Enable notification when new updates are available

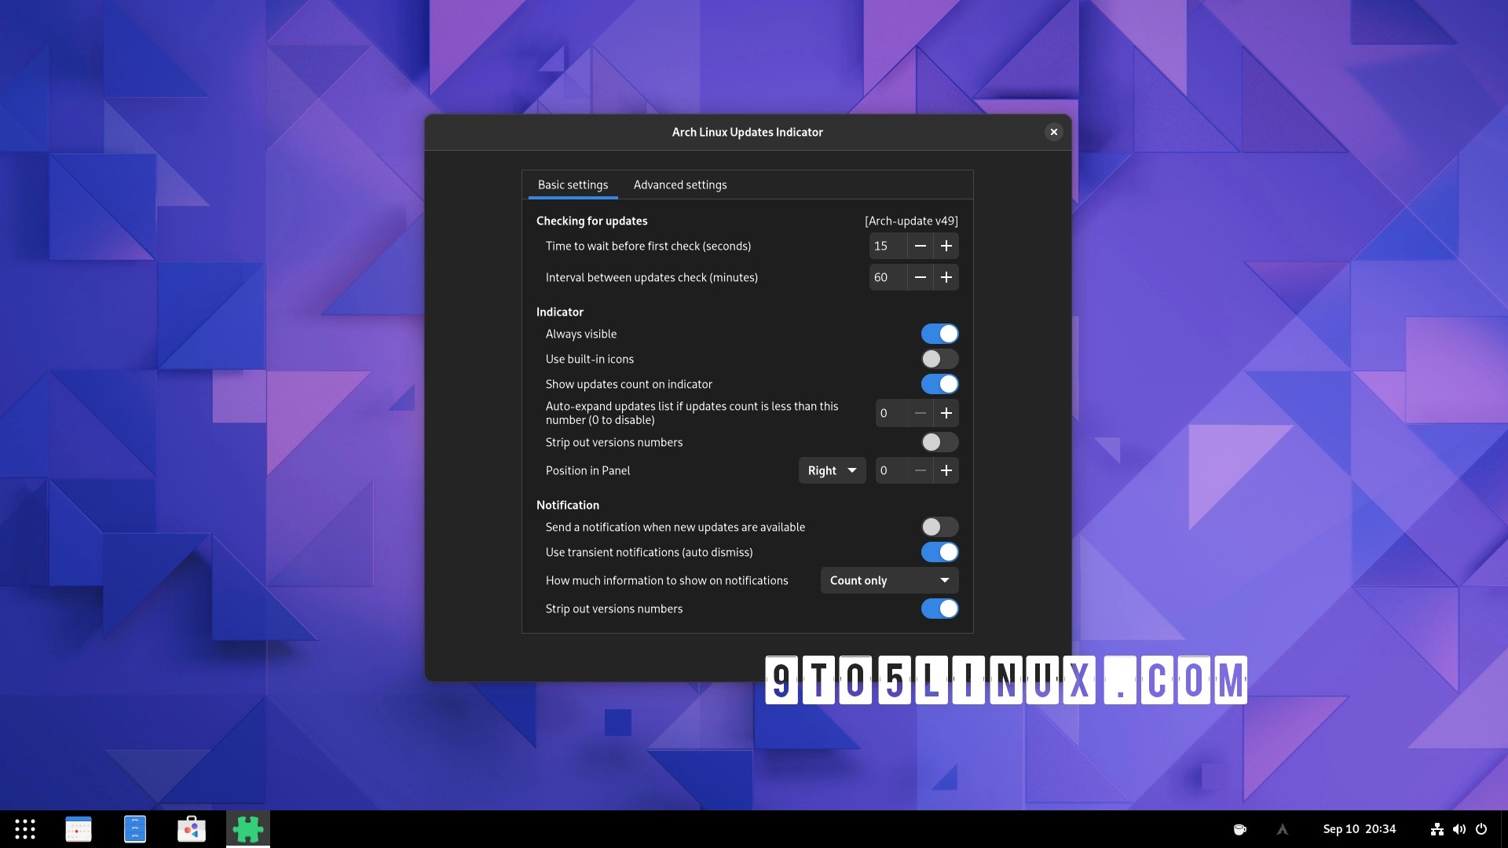pos(940,527)
